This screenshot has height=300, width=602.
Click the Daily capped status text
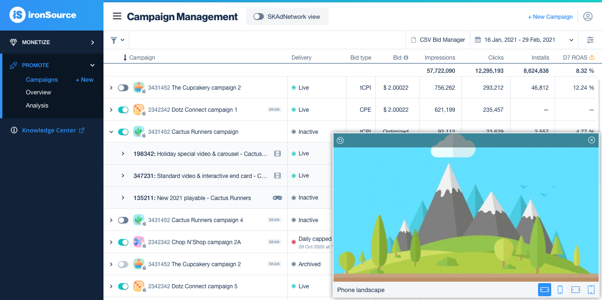(315, 239)
